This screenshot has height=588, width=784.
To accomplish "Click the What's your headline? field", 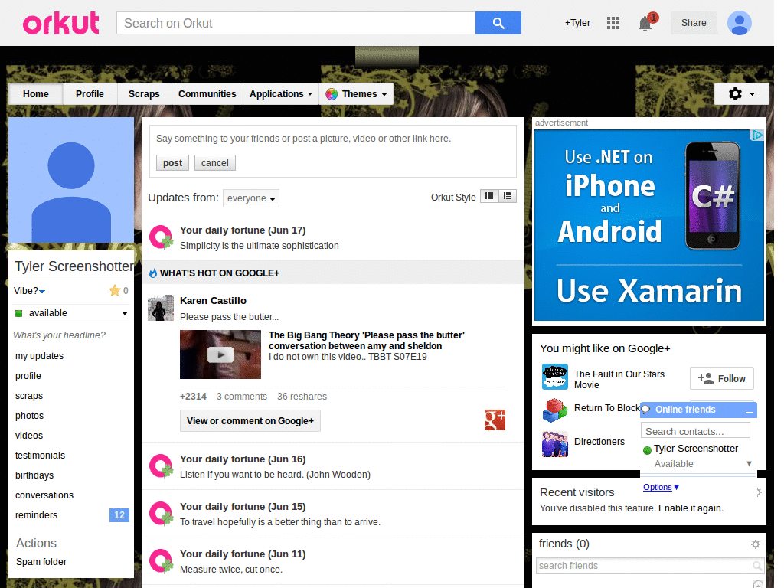I will click(60, 335).
